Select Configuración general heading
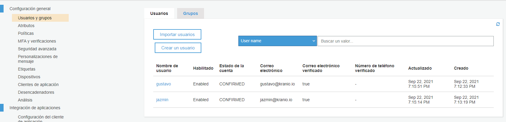This screenshot has height=122, width=506. click(x=30, y=9)
